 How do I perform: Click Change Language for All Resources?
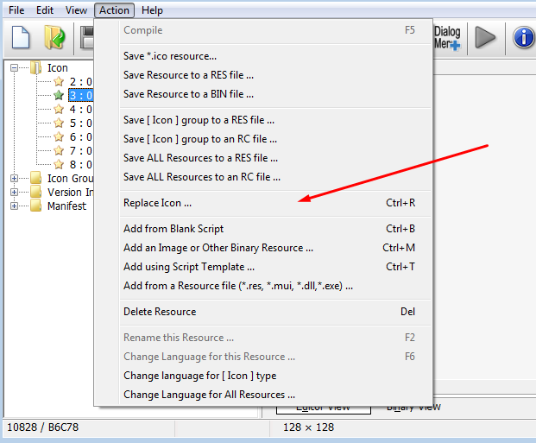pos(204,395)
